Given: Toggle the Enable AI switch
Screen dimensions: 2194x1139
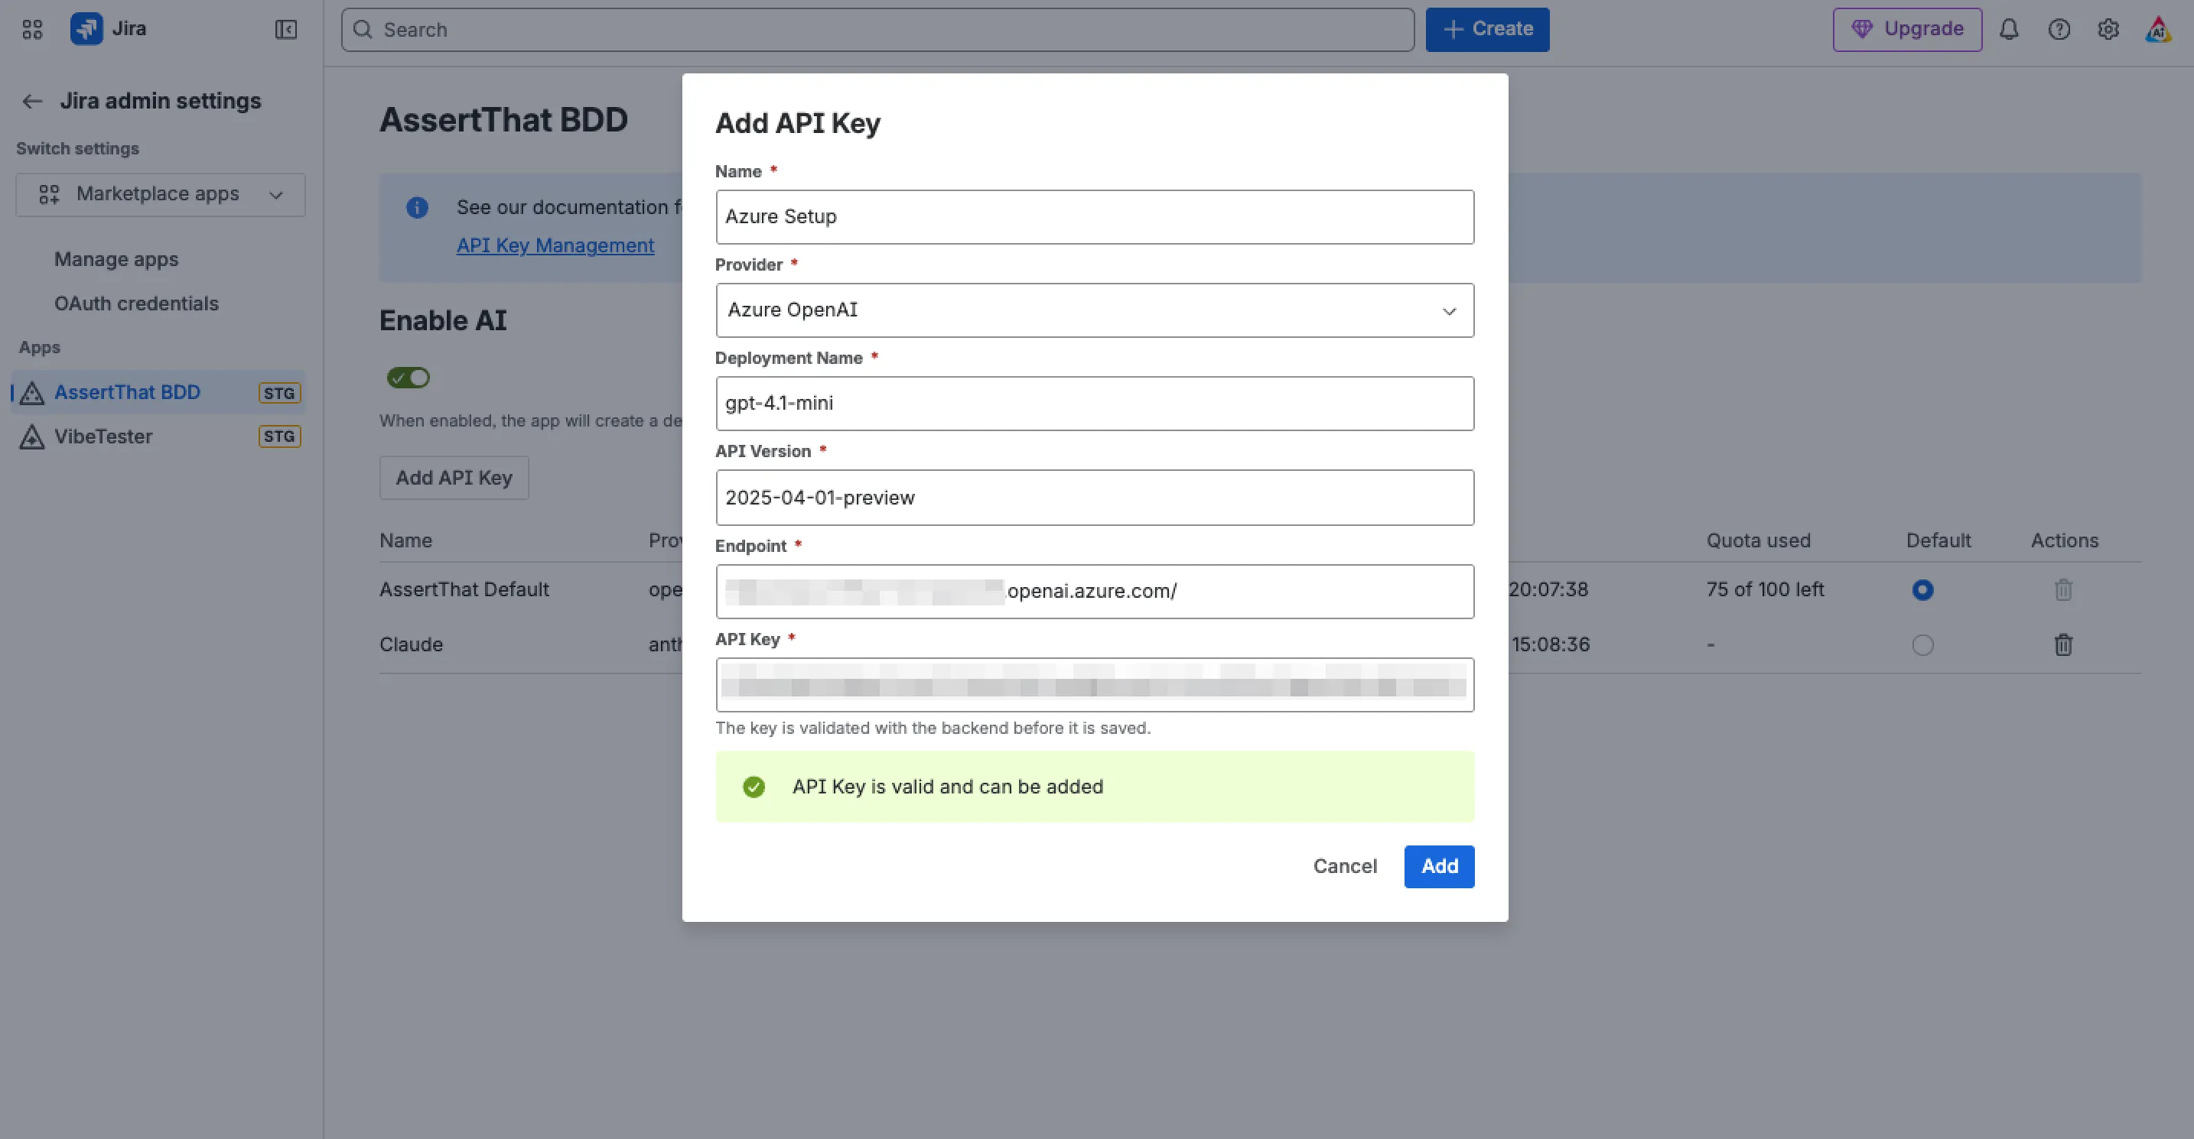Looking at the screenshot, I should pyautogui.click(x=409, y=377).
